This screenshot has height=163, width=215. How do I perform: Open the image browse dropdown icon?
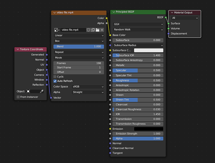pos(57,30)
